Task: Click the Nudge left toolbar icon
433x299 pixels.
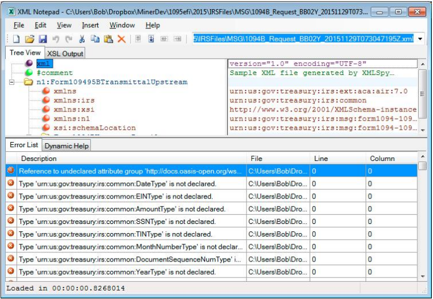Action: pyautogui.click(x=164, y=39)
